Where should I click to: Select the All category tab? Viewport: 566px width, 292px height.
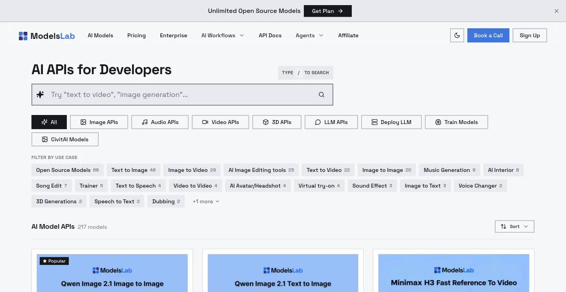tap(49, 122)
